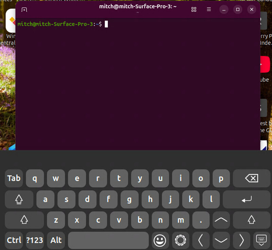
Task: Tap the h key
Action: click(150, 199)
